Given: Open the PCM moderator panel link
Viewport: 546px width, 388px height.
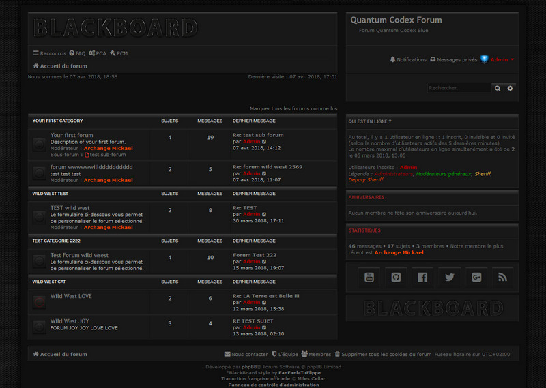Looking at the screenshot, I should pyautogui.click(x=118, y=53).
